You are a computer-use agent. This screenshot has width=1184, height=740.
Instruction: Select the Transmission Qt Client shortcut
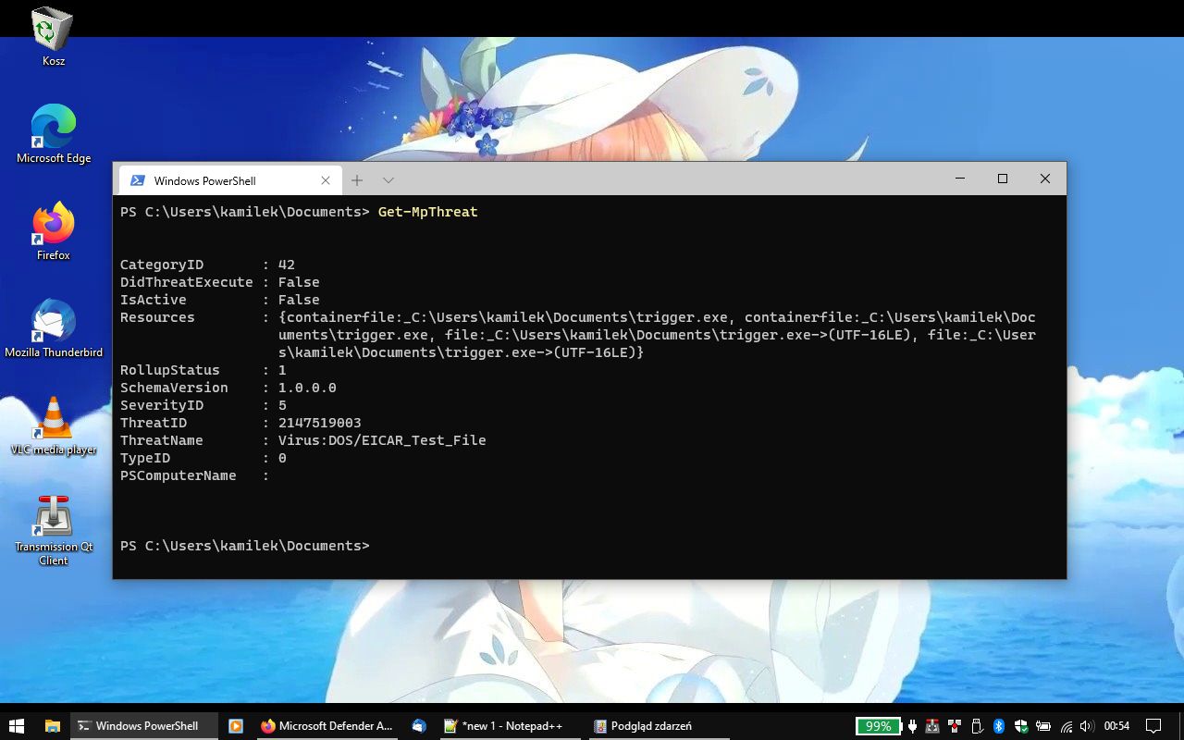tap(54, 529)
